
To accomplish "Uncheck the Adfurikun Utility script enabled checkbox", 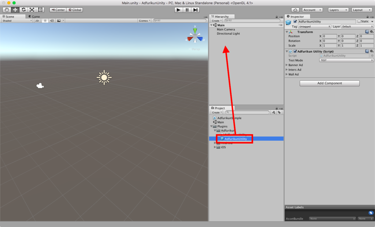I will (295, 51).
